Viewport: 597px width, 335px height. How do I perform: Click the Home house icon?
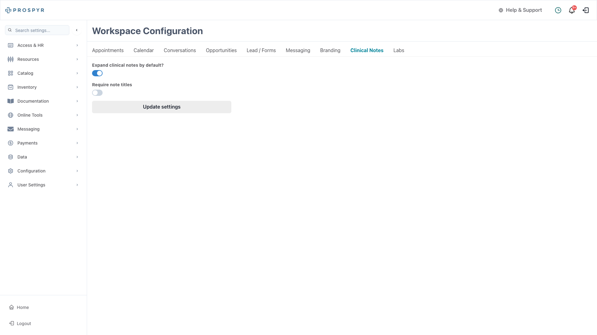pyautogui.click(x=12, y=307)
